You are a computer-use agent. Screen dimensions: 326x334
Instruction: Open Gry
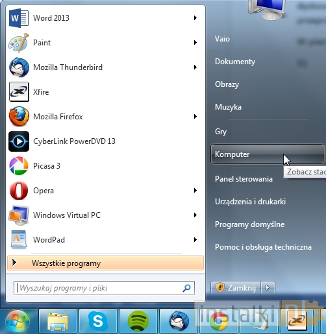pyautogui.click(x=221, y=132)
